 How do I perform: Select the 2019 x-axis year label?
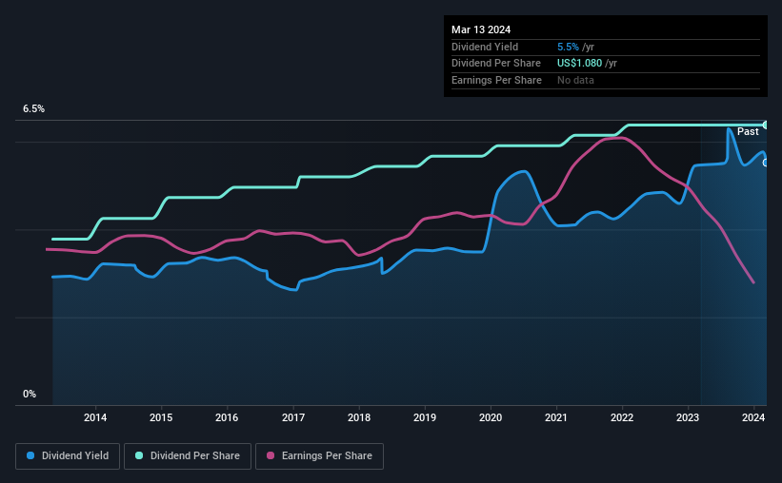click(x=425, y=417)
